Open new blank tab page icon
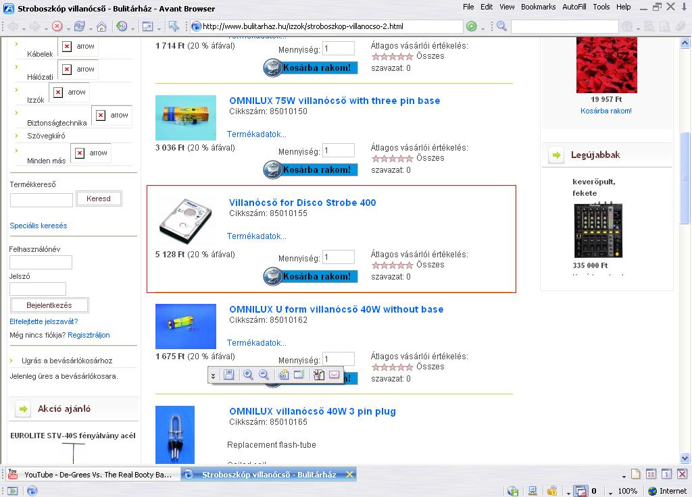 coord(635,475)
